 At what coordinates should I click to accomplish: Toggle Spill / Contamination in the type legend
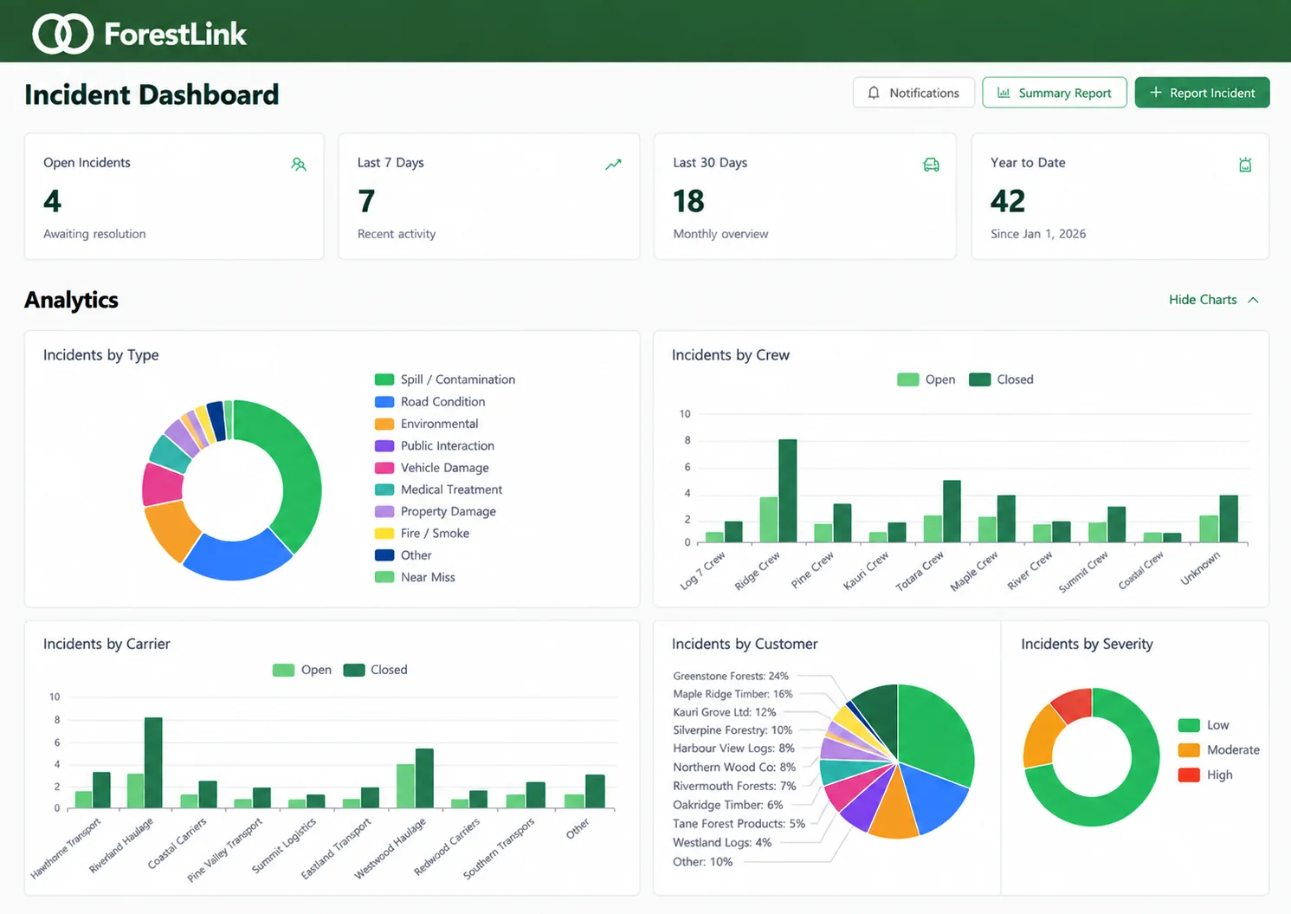click(445, 379)
